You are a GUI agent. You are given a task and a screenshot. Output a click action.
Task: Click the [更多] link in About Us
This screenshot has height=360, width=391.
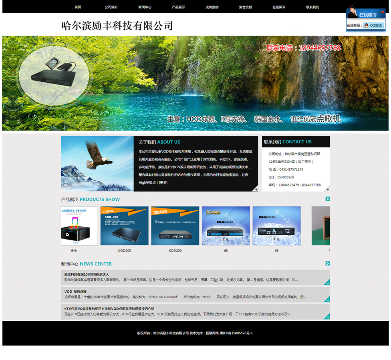pyautogui.click(x=163, y=183)
